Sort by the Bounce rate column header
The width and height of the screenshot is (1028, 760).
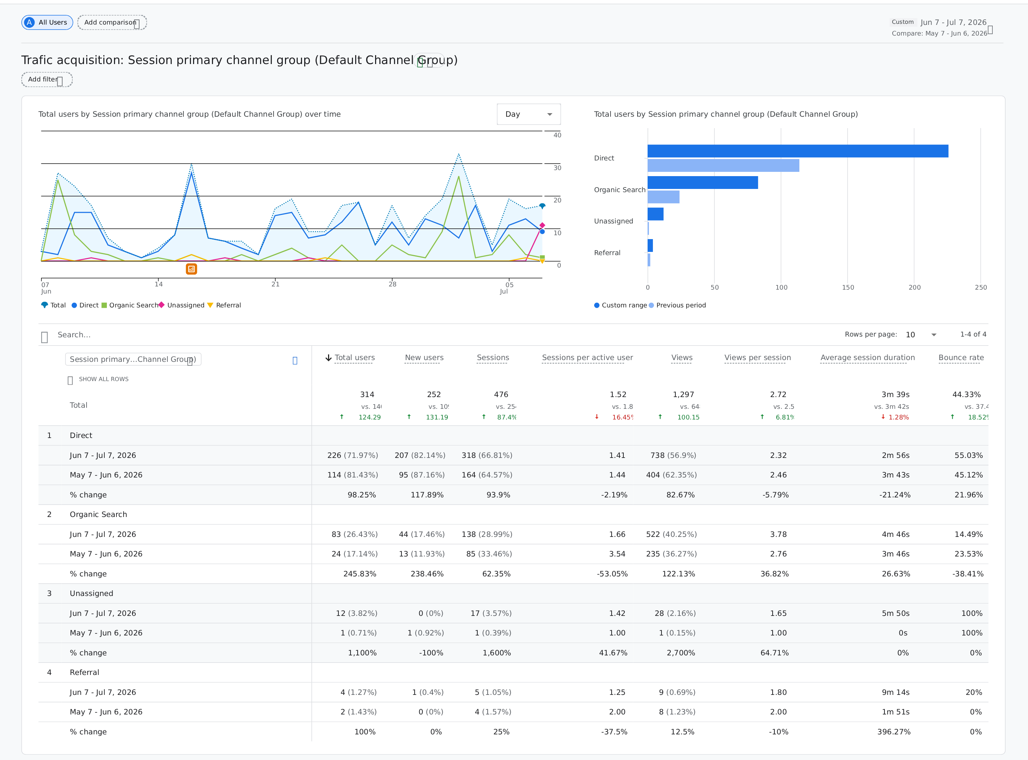click(961, 358)
